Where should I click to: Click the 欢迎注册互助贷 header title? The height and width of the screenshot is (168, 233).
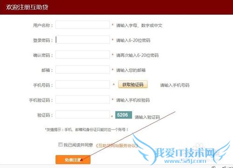click(x=27, y=7)
